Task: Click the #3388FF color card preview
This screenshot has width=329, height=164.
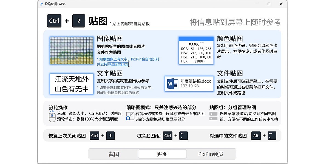Action: [196, 51]
